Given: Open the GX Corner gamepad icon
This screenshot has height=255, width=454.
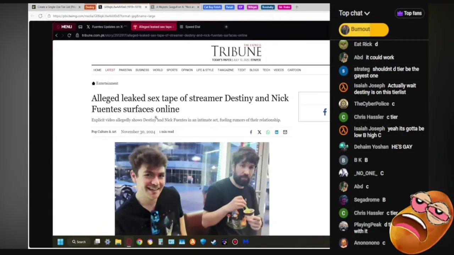Looking at the screenshot, I should pos(80,27).
